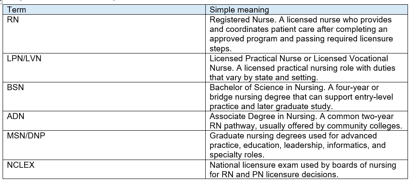Image resolution: width=411 pixels, height=182 pixels.
Task: Click the phrase 'community colleges'
Action: pyautogui.click(x=364, y=126)
